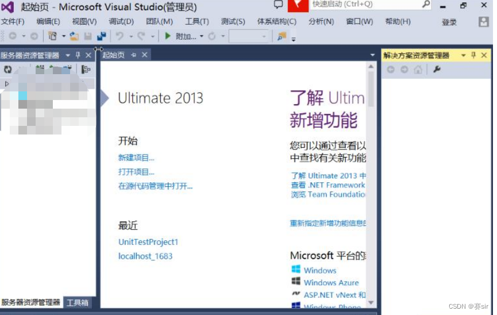Close the Server Explorer panel
The width and height of the screenshot is (497, 315).
(x=88, y=55)
